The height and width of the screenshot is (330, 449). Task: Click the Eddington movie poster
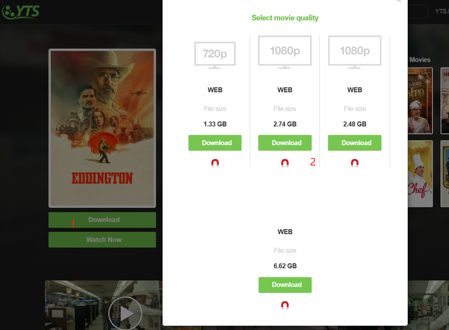click(x=102, y=128)
